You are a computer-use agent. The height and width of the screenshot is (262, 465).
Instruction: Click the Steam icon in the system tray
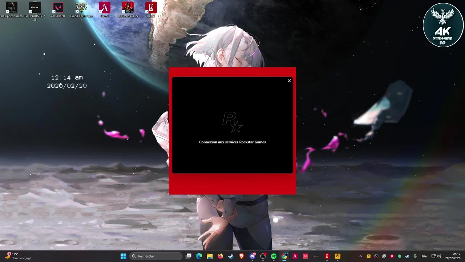click(407, 256)
